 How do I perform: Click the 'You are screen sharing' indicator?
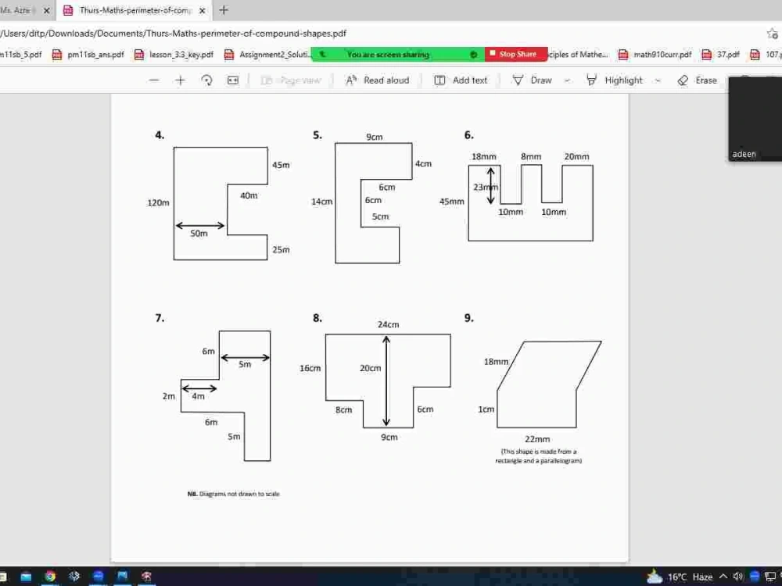coord(397,54)
